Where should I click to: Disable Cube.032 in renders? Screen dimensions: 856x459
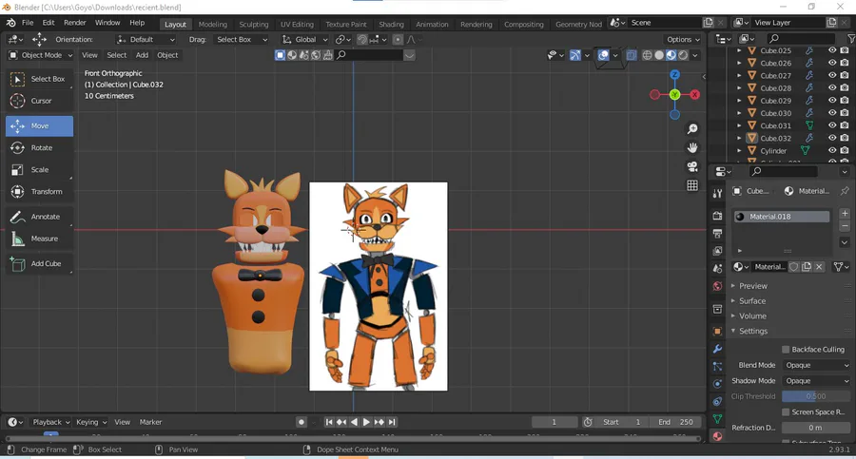[x=845, y=138]
